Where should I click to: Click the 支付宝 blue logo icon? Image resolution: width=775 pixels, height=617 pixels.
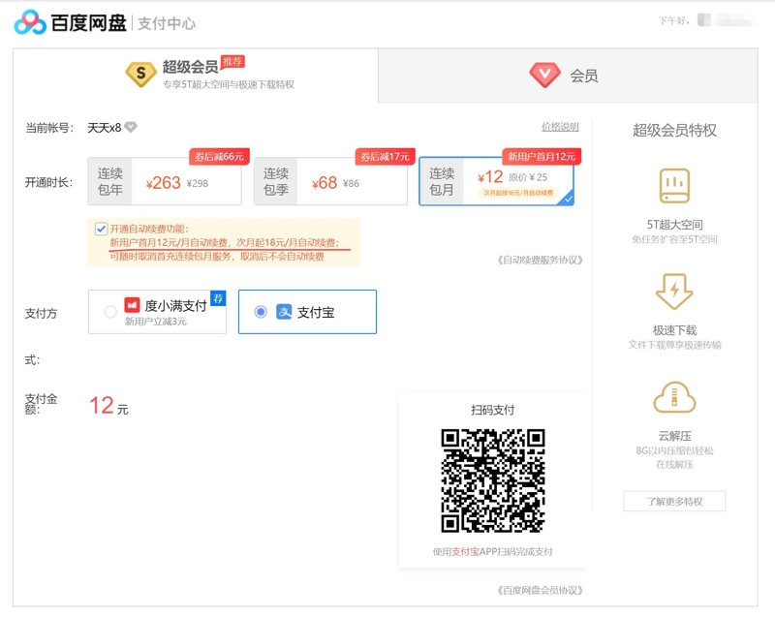click(x=284, y=312)
